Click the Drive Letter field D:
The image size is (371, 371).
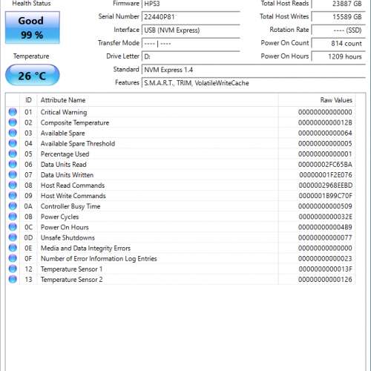click(x=191, y=56)
